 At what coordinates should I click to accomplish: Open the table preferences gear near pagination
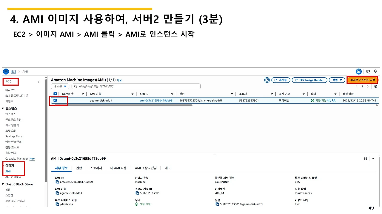tap(375, 86)
